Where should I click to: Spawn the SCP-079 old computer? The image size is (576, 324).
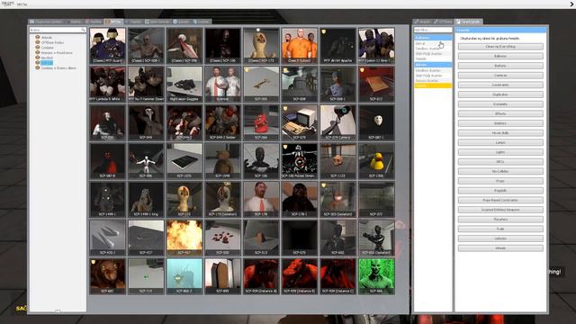coord(300,122)
